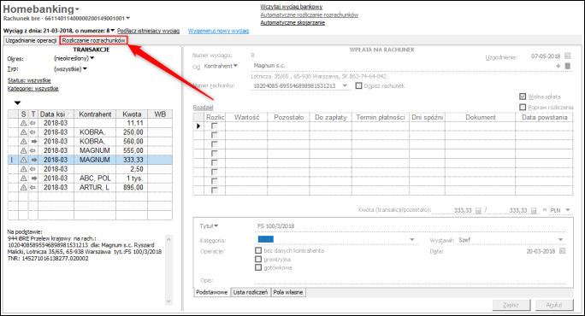Click the 'Status: wszystkie' filter link

[x=29, y=80]
